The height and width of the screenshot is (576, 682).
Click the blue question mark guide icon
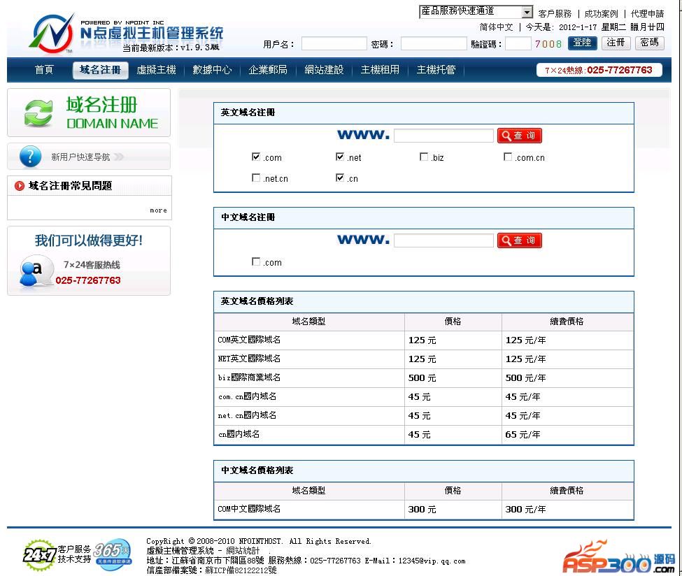(31, 157)
